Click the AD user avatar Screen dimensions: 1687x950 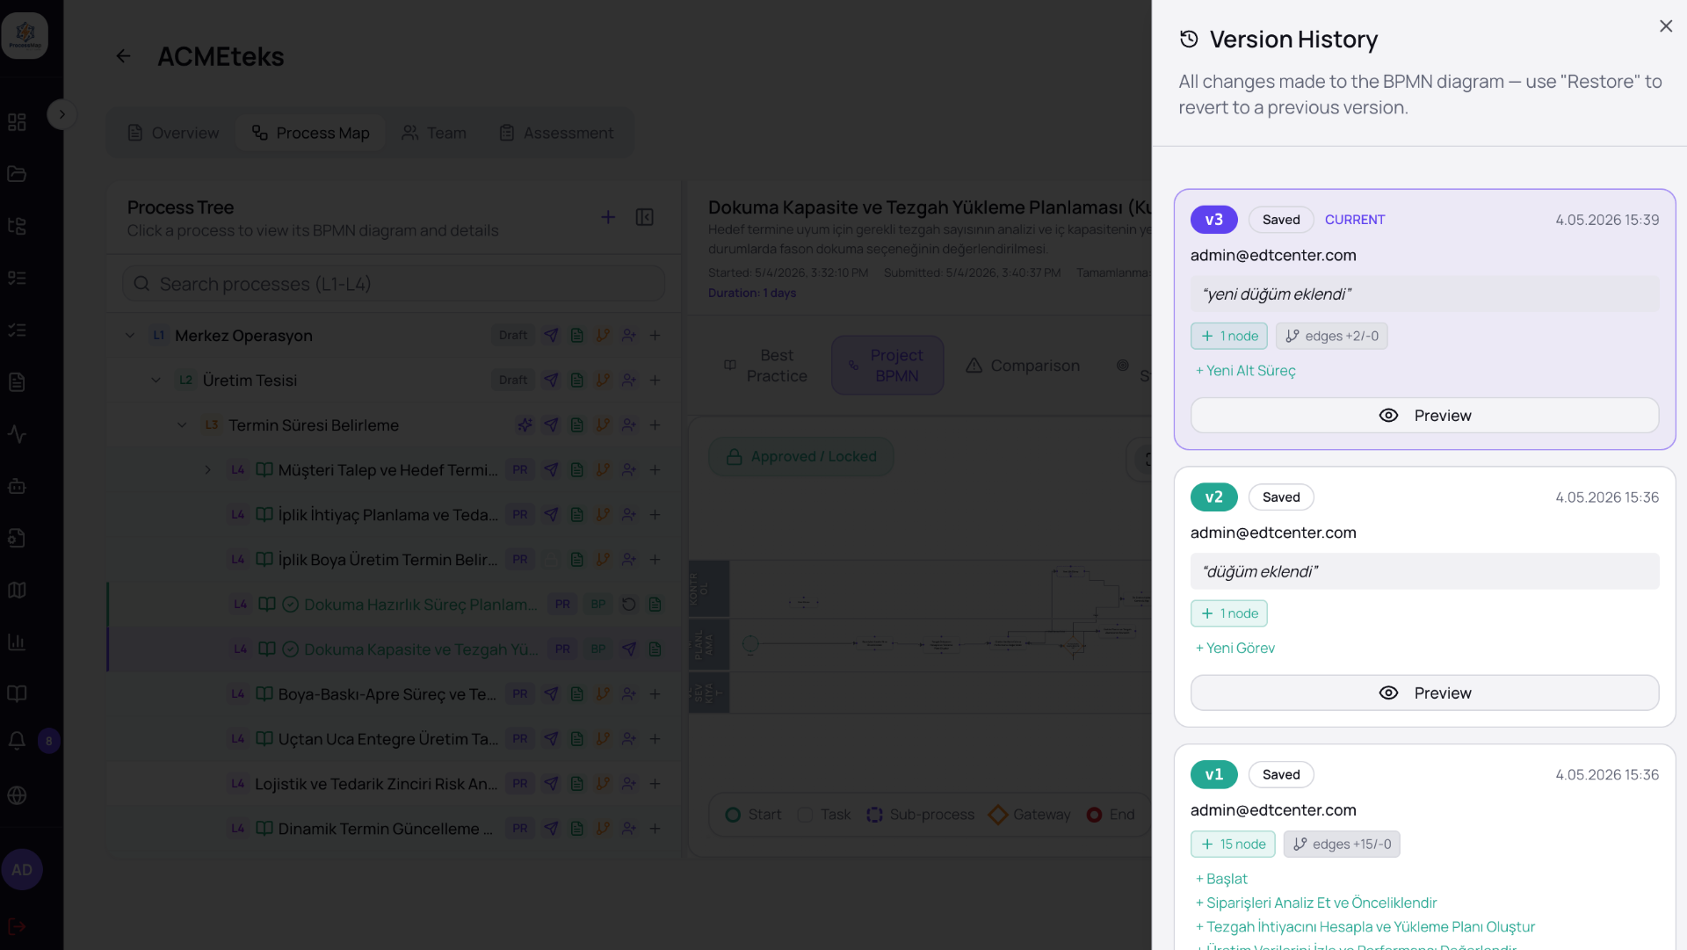22,870
